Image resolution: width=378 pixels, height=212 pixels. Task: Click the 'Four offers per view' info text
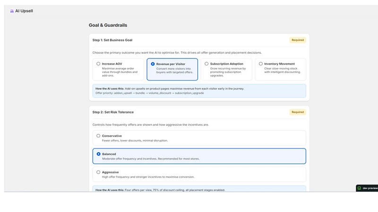(175, 190)
